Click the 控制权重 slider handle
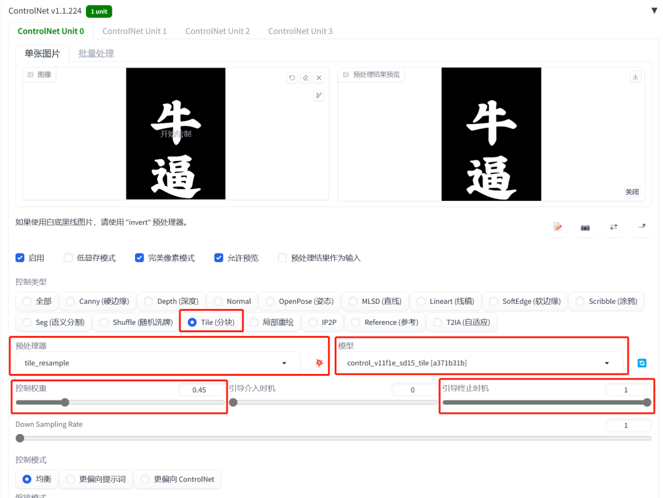Viewport: 663px width, 498px height. coord(64,402)
